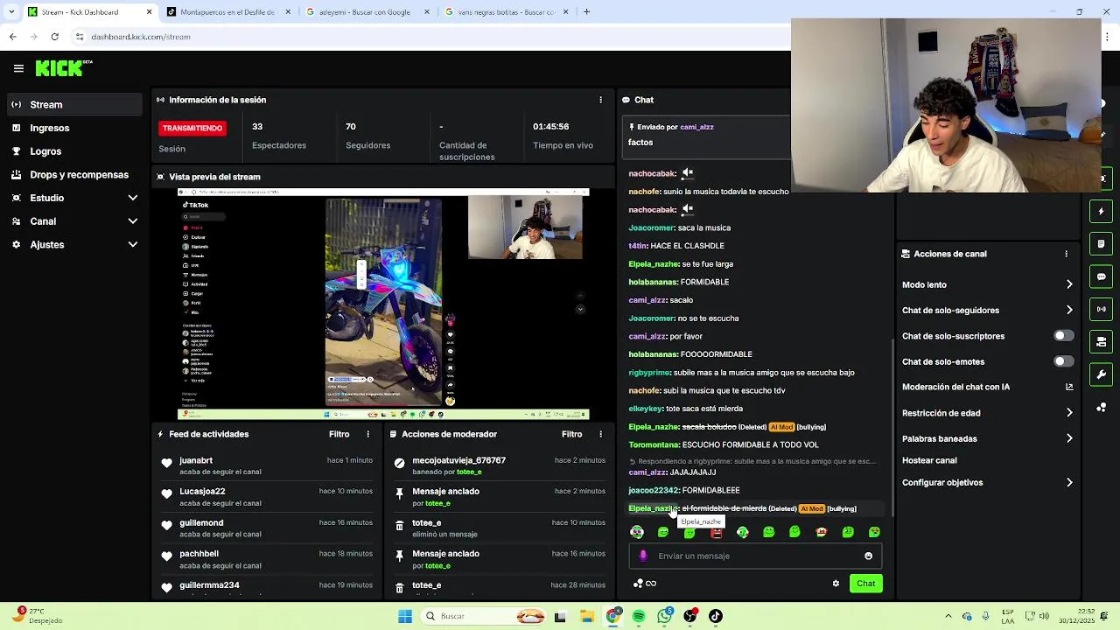Open the wrench tools panel in right sidebar
The width and height of the screenshot is (1120, 630).
(x=1101, y=374)
